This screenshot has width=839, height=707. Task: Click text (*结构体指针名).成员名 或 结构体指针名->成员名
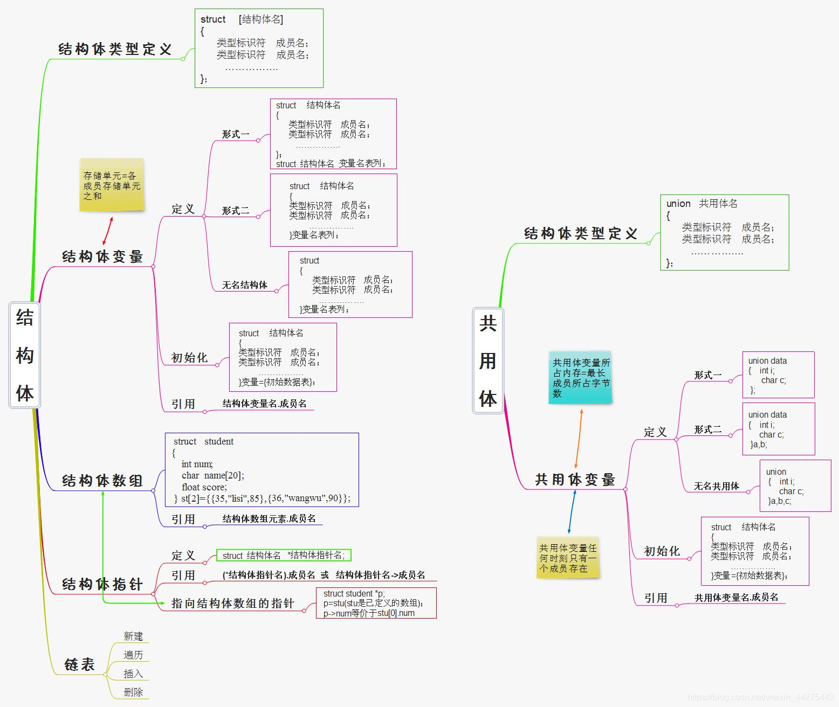click(324, 575)
